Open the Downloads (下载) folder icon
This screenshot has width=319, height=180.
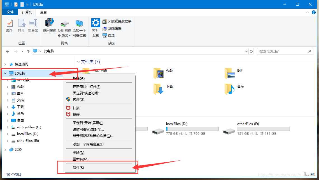point(159,89)
